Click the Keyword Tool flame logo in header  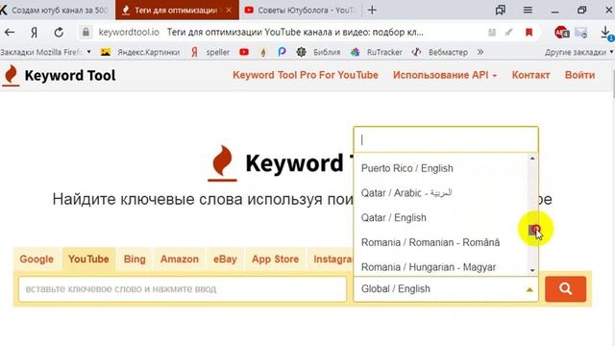tap(11, 75)
